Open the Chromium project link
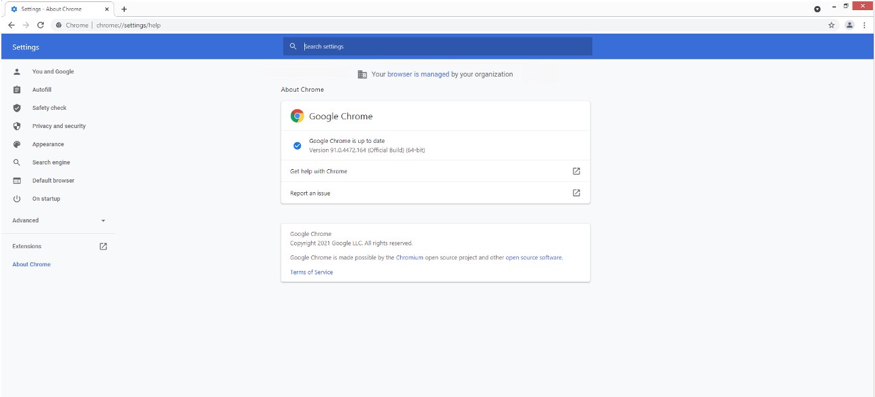Image resolution: width=875 pixels, height=397 pixels. pos(410,257)
